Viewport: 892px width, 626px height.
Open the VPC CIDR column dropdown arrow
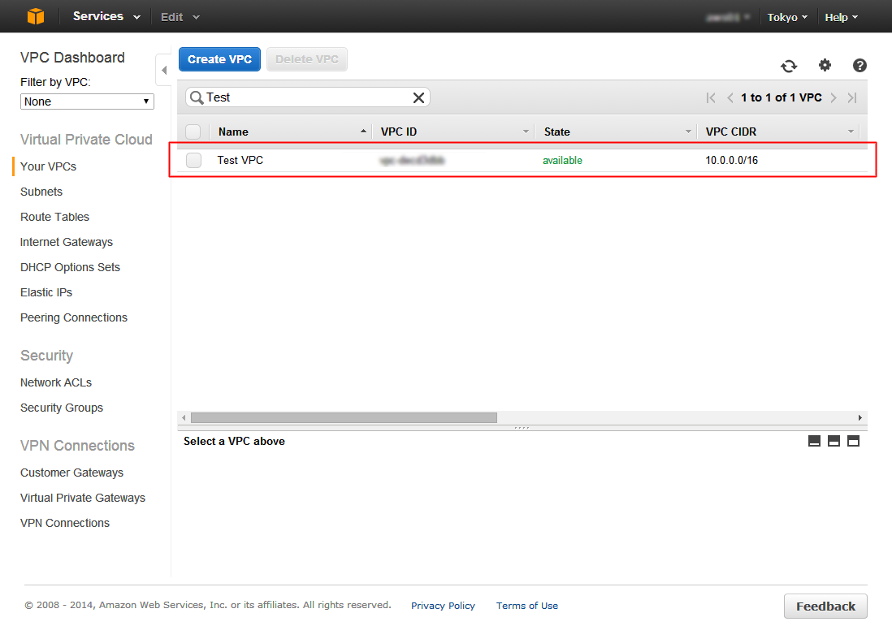(851, 132)
